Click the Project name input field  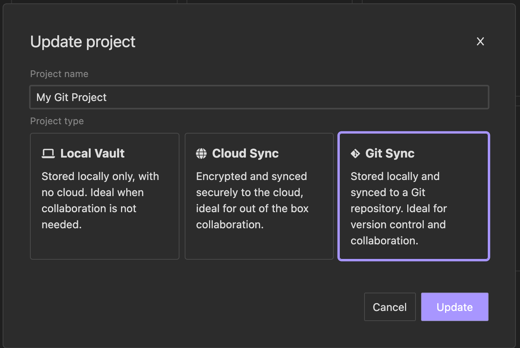point(259,97)
